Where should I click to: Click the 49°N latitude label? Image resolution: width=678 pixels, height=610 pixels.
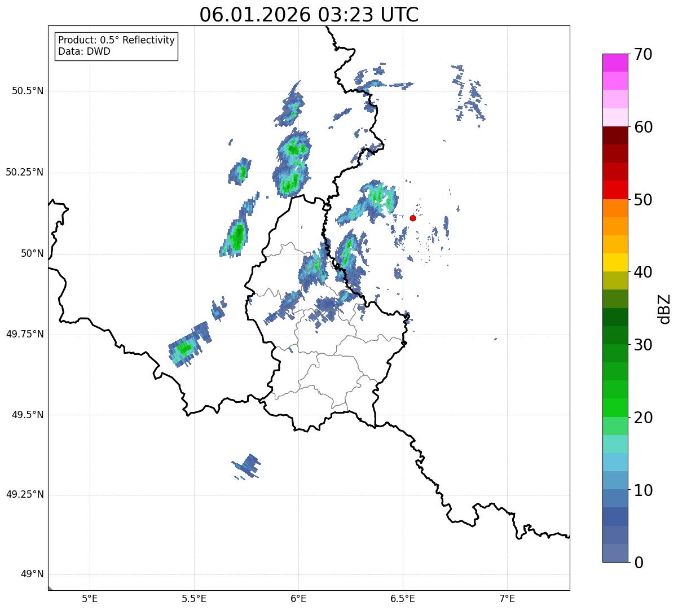pyautogui.click(x=32, y=574)
